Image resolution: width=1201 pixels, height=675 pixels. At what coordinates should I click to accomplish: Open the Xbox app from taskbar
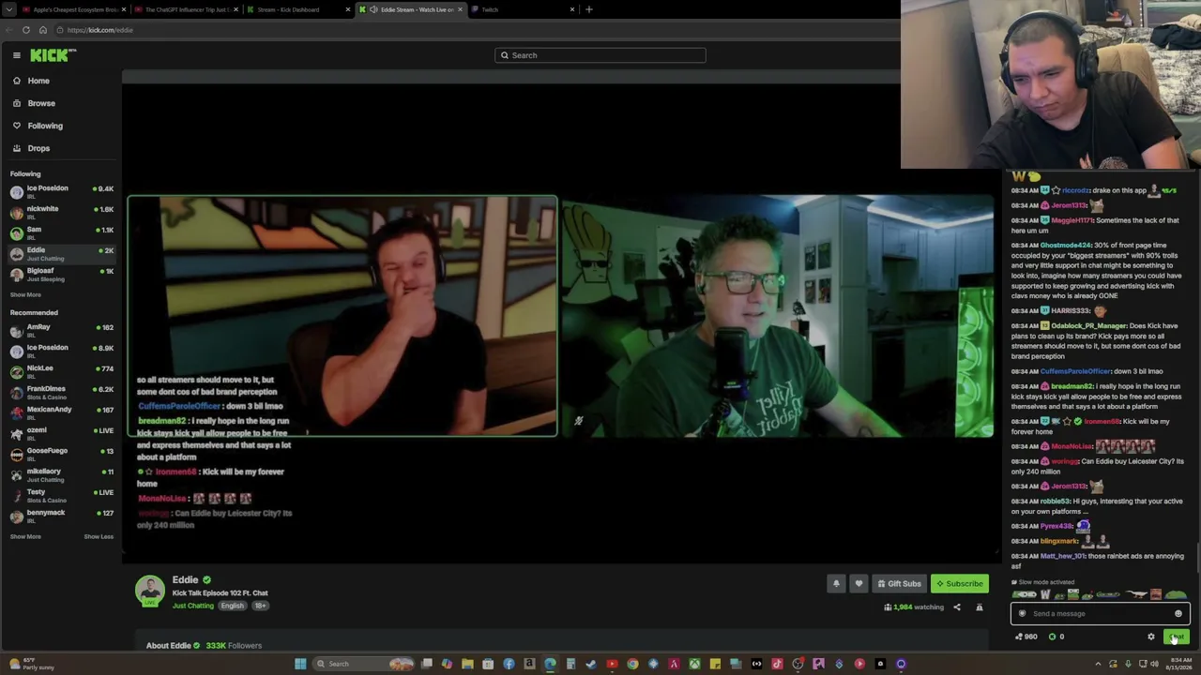694,664
